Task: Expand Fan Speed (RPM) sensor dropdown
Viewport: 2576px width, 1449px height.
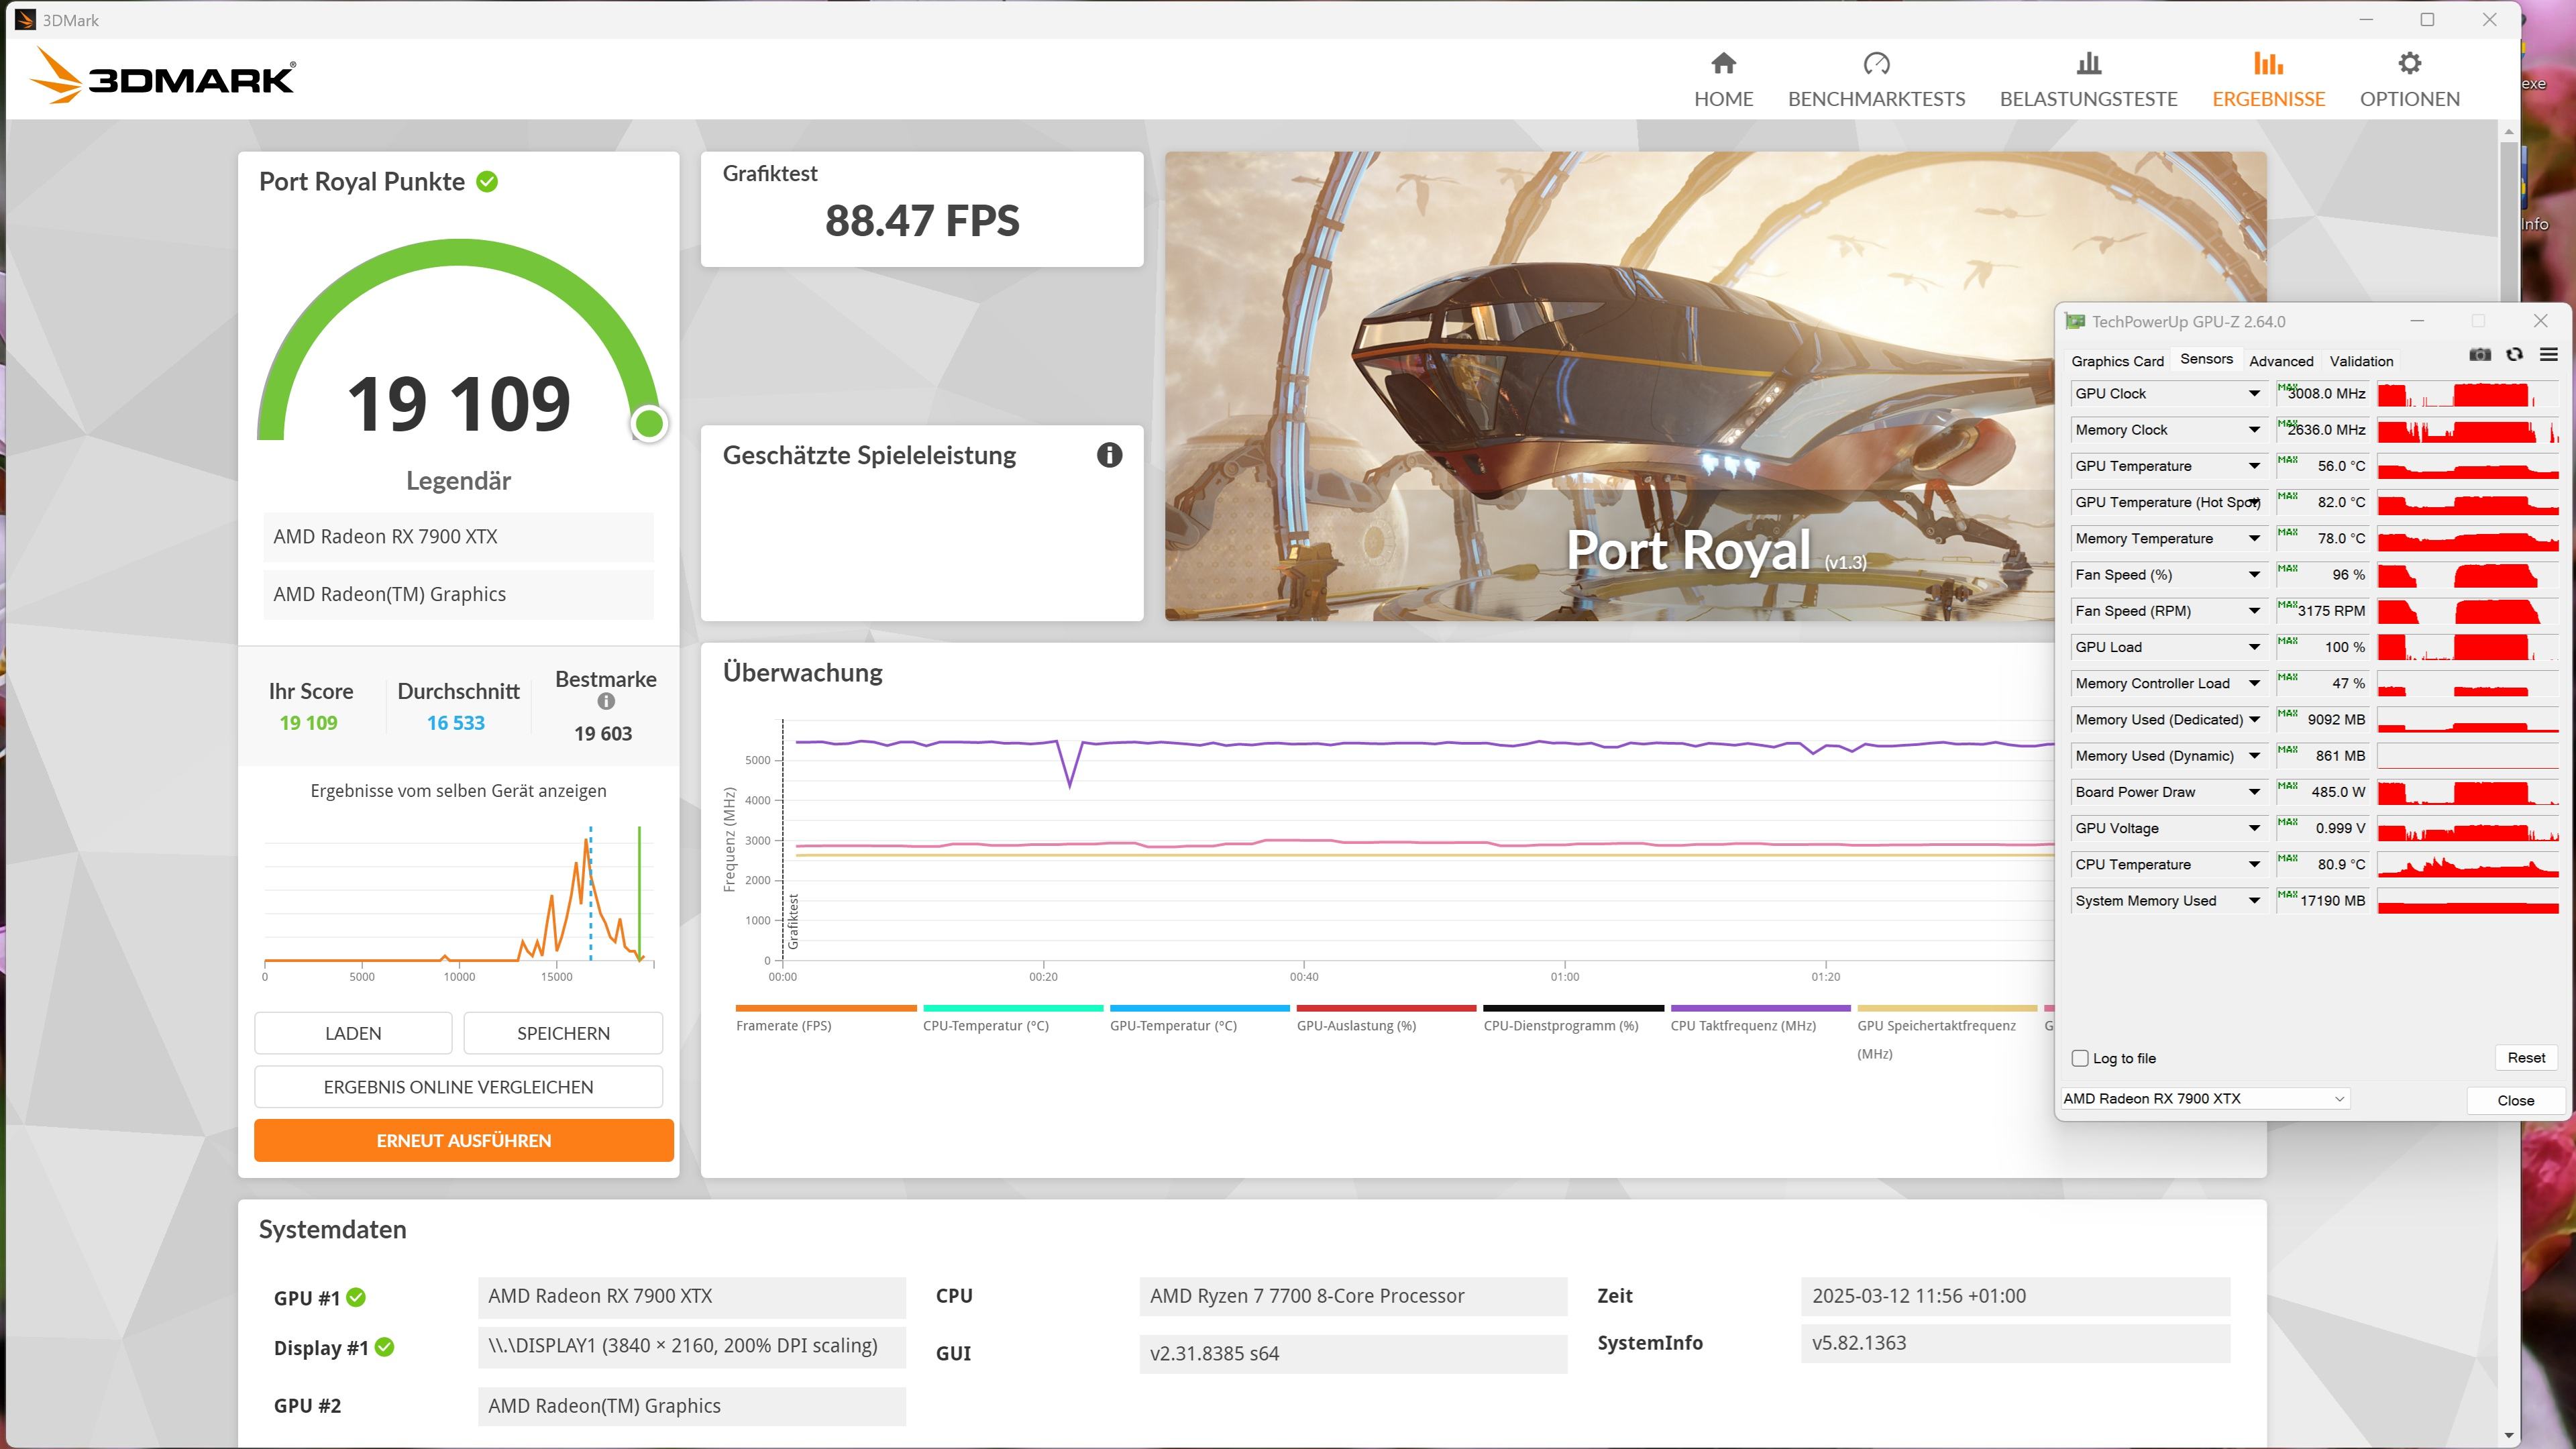Action: [x=2254, y=611]
